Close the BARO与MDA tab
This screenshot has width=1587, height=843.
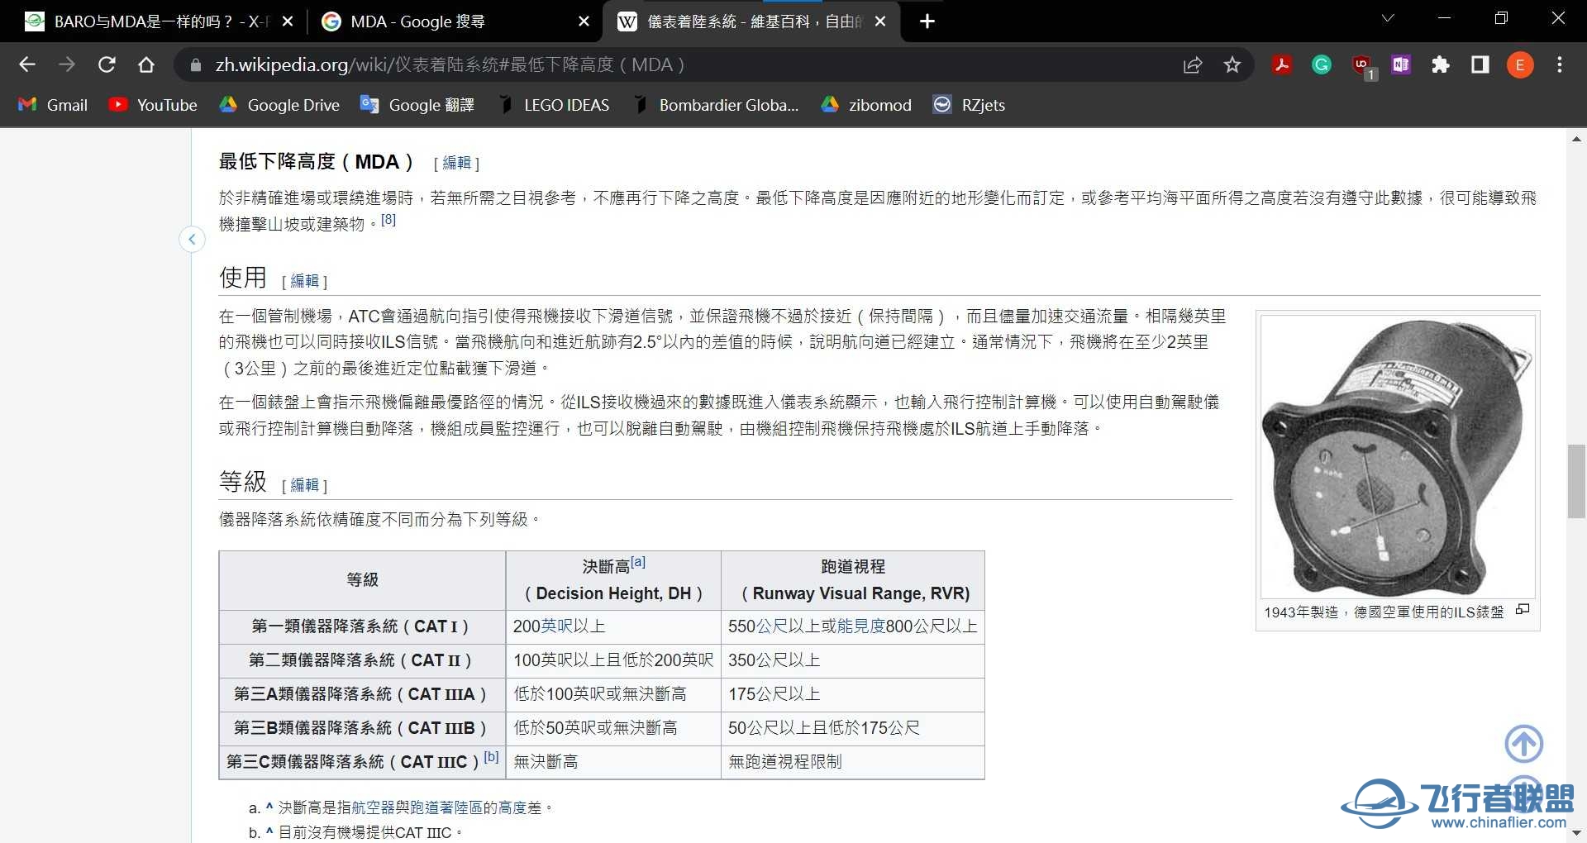click(x=288, y=21)
